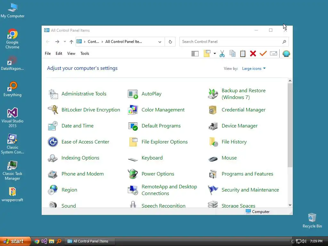Open Date and Time icon
Image resolution: width=328 pixels, height=246 pixels.
(x=53, y=126)
